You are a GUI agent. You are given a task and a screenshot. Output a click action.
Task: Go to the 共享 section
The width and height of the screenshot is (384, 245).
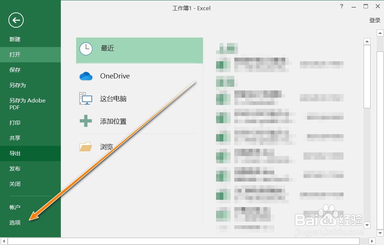tap(30, 138)
